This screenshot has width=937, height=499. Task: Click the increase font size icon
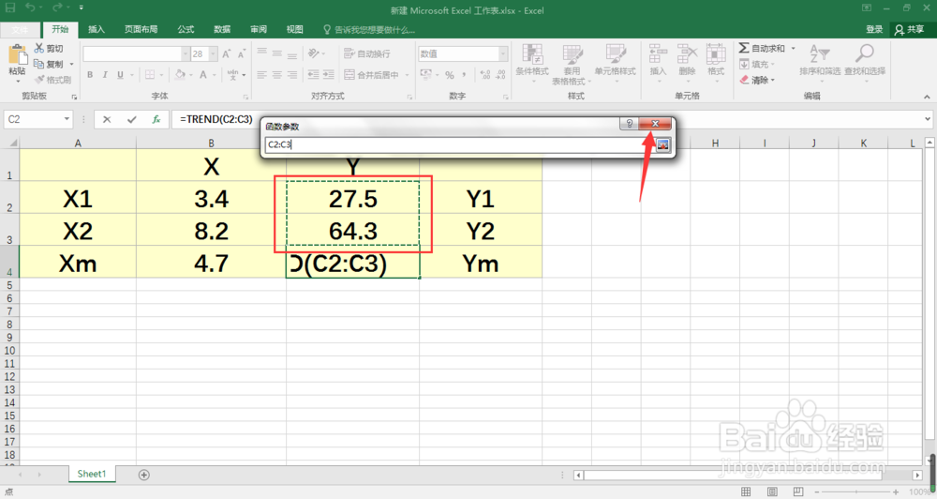pos(227,53)
